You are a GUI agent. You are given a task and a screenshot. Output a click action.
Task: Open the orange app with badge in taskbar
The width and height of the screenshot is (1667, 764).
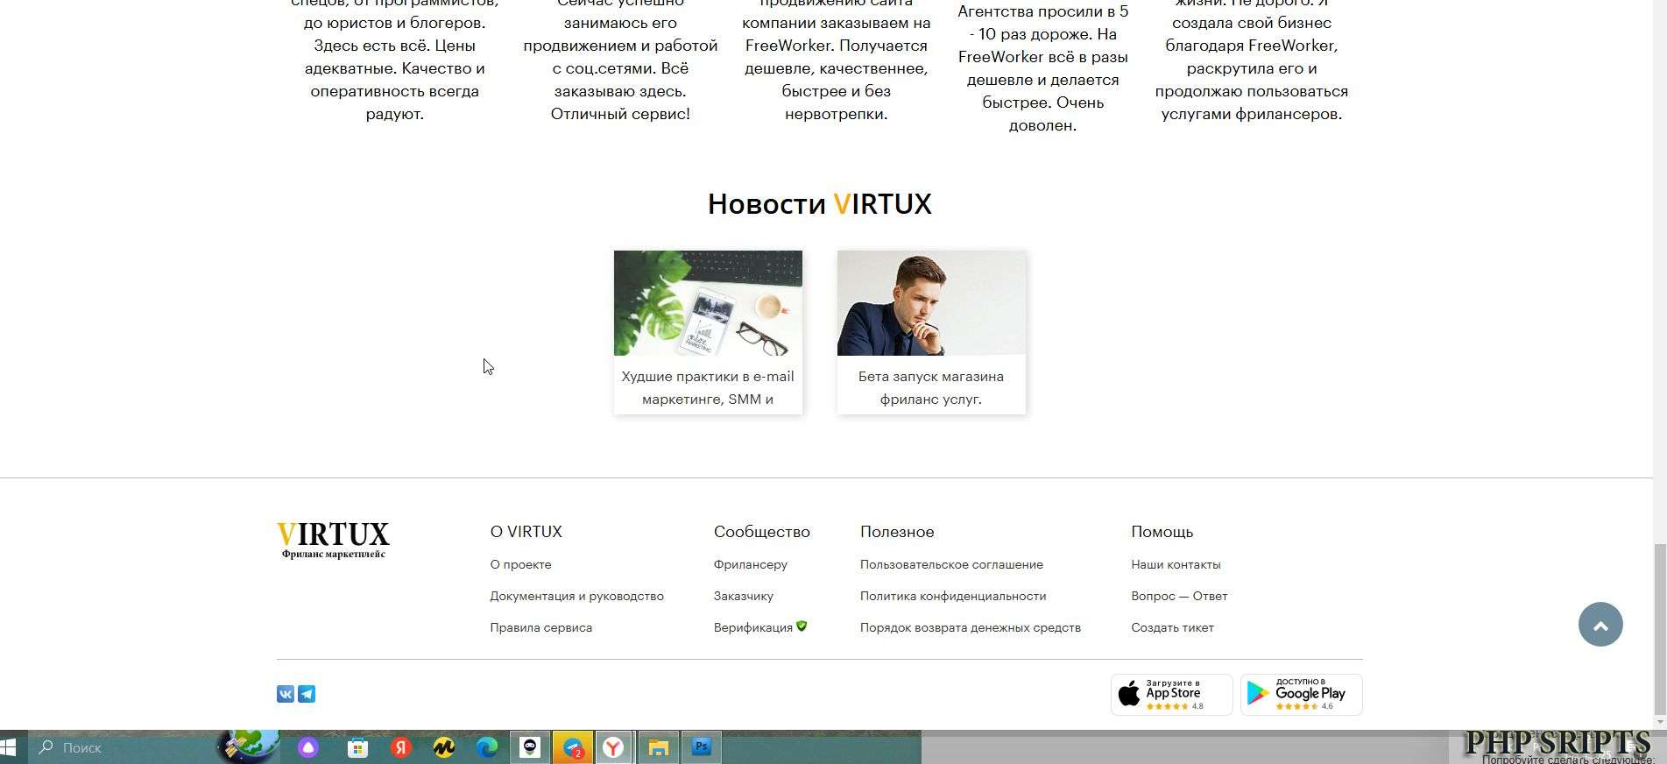573,747
